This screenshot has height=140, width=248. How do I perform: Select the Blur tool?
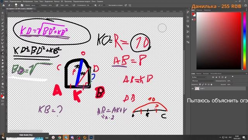point(3,60)
